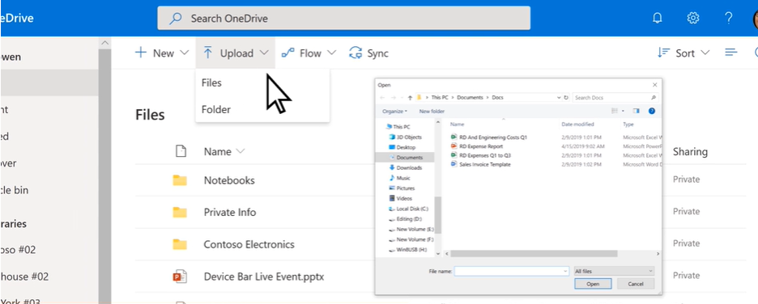The width and height of the screenshot is (758, 304).
Task: Select New Volume (E:) drive
Action: click(x=411, y=229)
